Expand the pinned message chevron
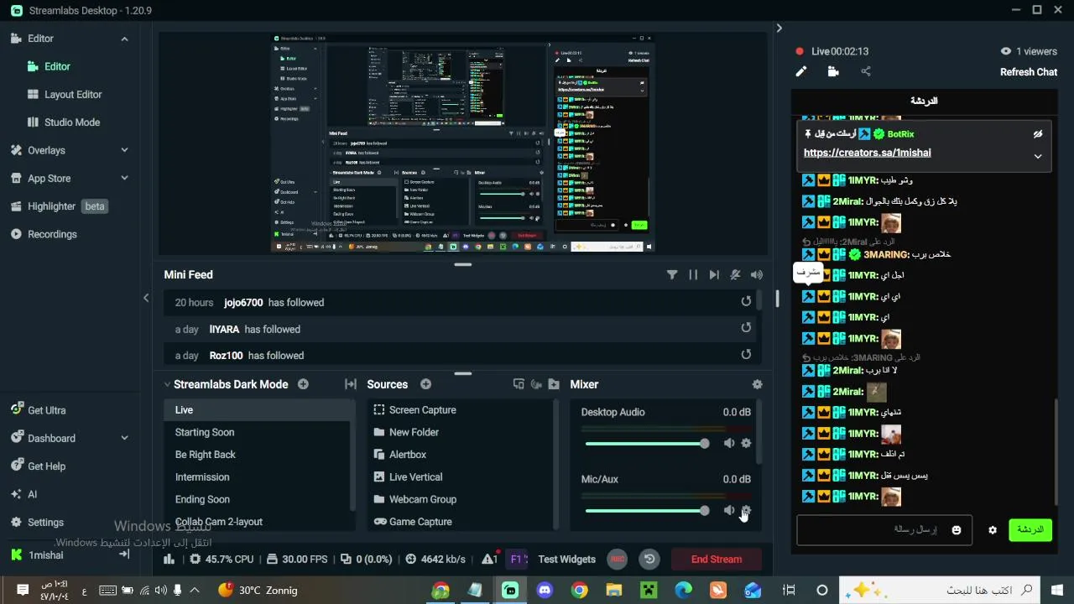The width and height of the screenshot is (1074, 604). [x=1038, y=156]
